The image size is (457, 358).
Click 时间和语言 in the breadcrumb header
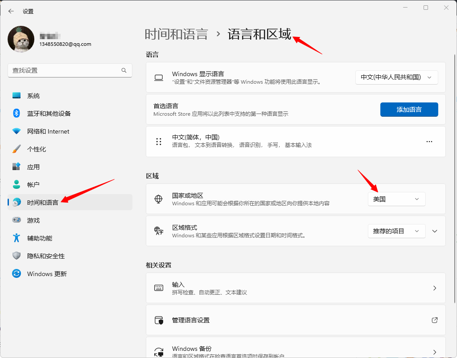[x=177, y=33]
